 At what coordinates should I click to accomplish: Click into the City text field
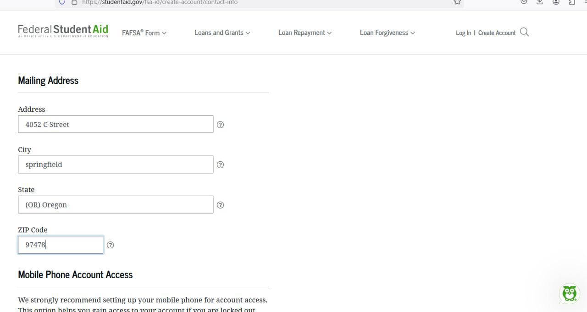pyautogui.click(x=116, y=164)
